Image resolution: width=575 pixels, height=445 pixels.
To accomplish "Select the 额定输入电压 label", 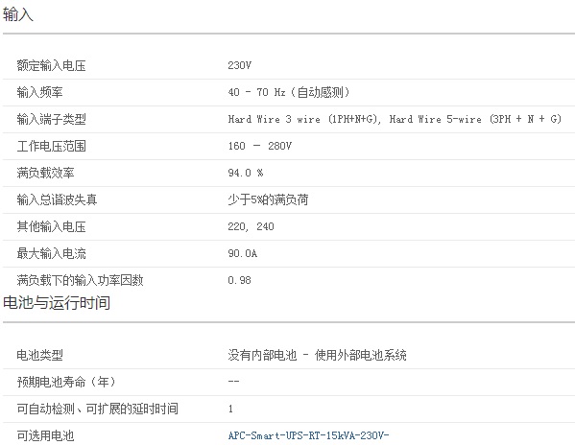I will click(x=51, y=65).
